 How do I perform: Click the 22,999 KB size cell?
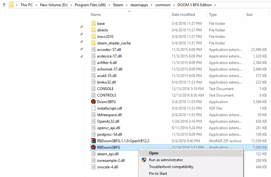(x=259, y=50)
